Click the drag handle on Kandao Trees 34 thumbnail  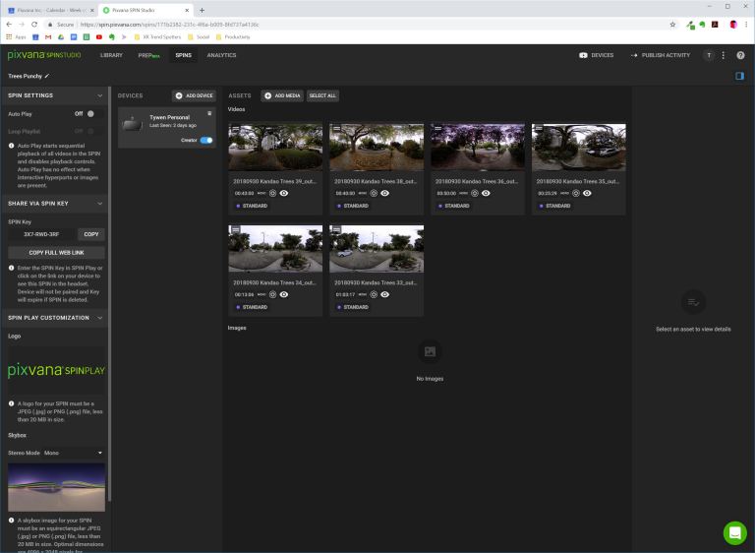click(x=236, y=230)
